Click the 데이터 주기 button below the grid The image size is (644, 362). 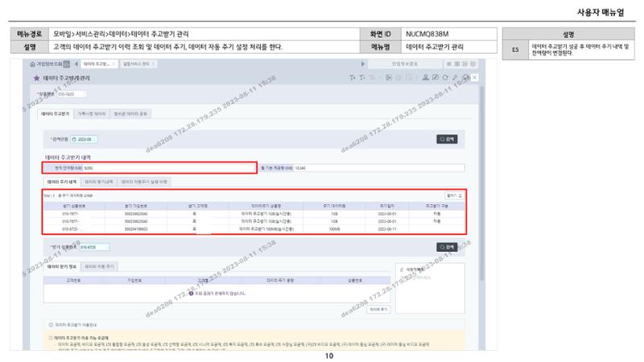[378, 310]
